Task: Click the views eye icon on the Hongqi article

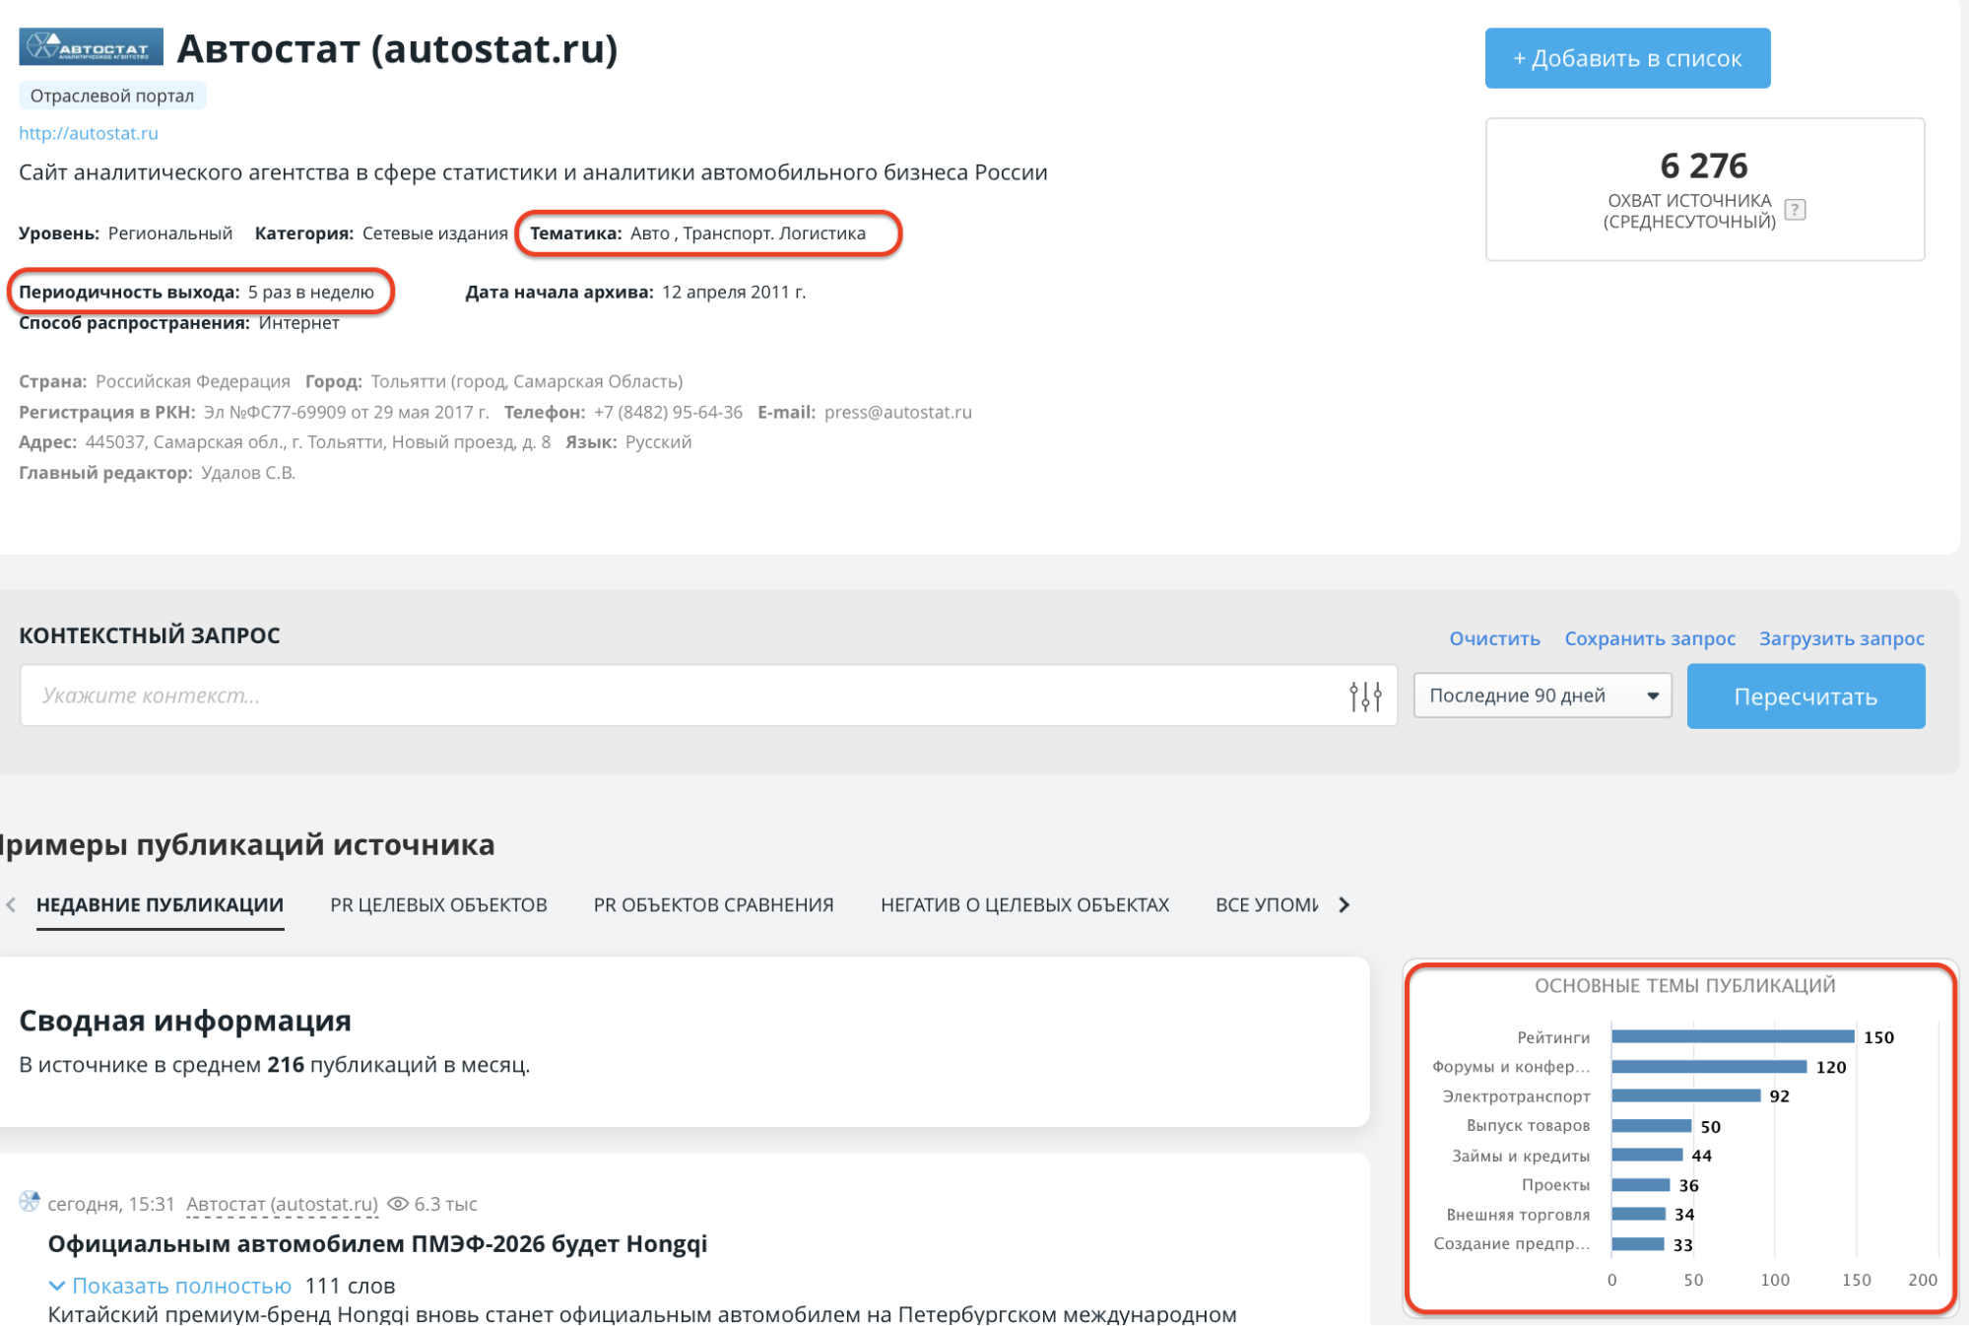Action: [398, 1204]
